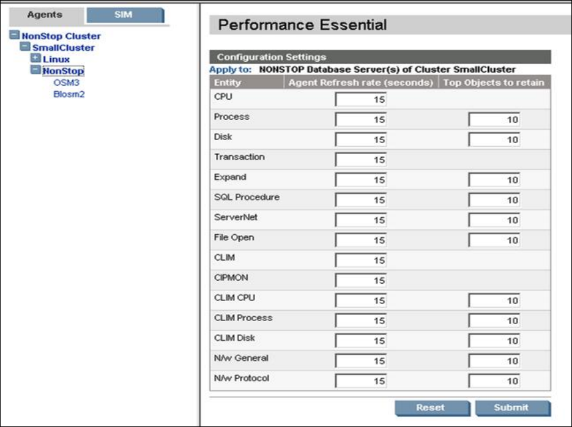Image resolution: width=572 pixels, height=427 pixels.
Task: Click the CLIM Disk refresh rate field
Action: click(x=361, y=341)
